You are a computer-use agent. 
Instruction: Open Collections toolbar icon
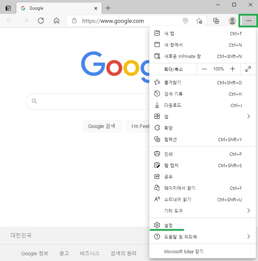click(216, 21)
